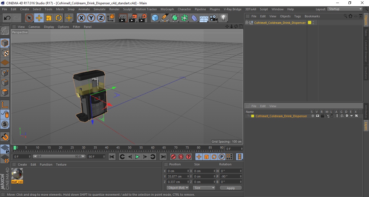The image size is (369, 197).
Task: Toggle Z axis lock
Action: pos(101,18)
